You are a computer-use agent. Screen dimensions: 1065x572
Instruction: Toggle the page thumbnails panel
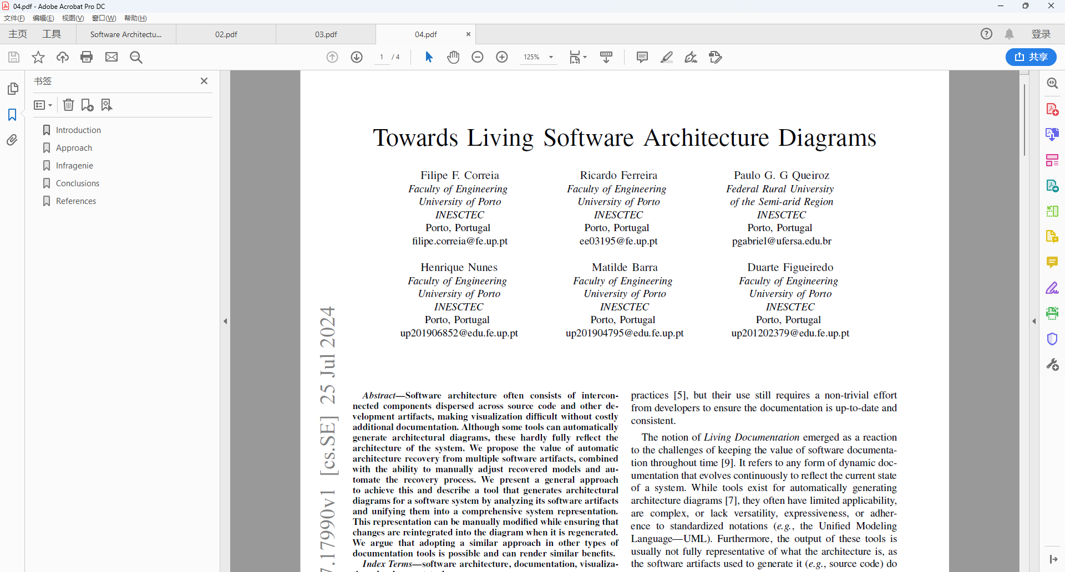(x=12, y=89)
